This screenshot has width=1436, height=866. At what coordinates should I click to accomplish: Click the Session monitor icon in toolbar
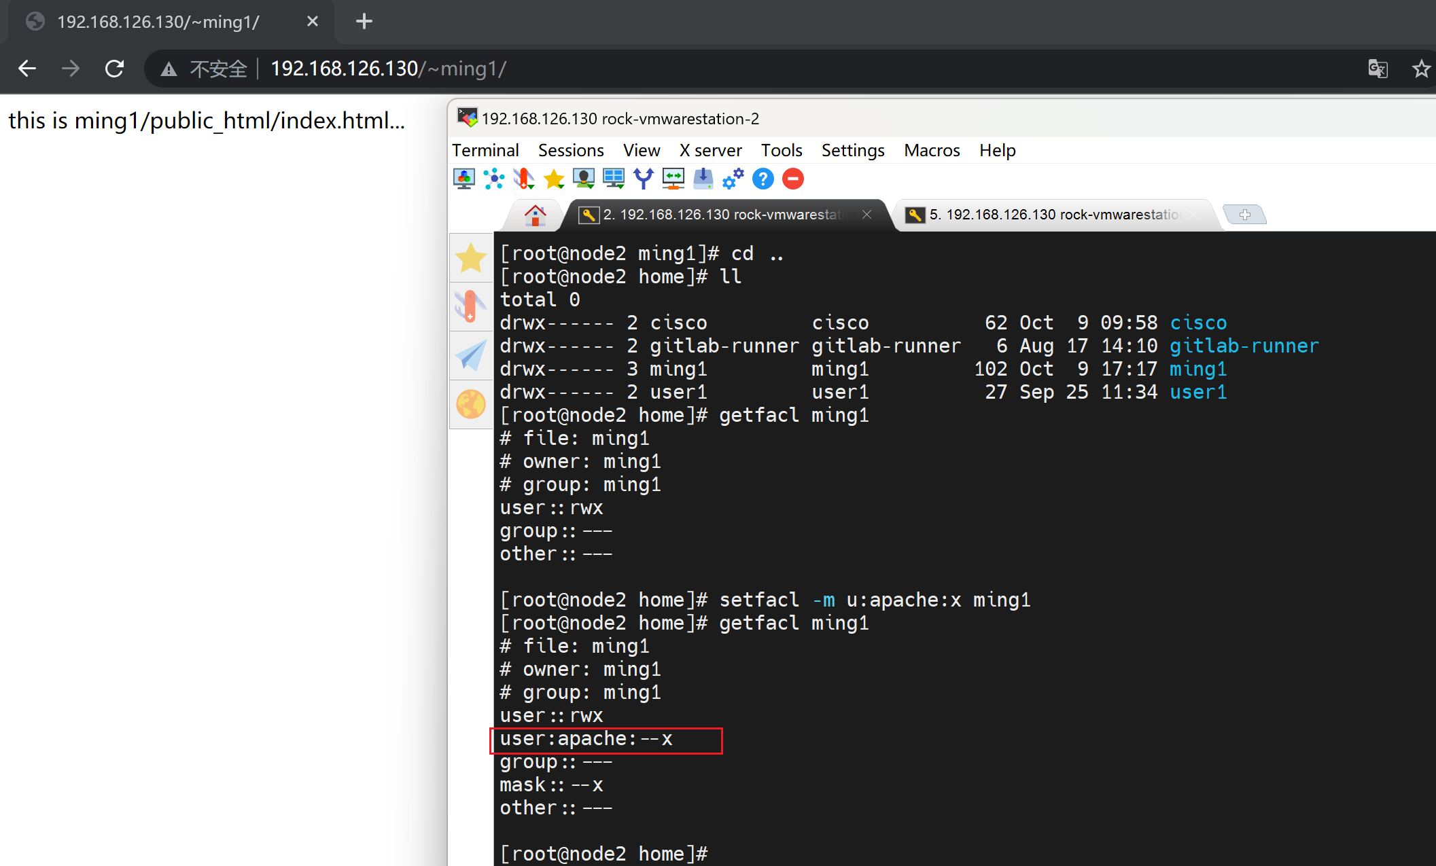point(464,179)
